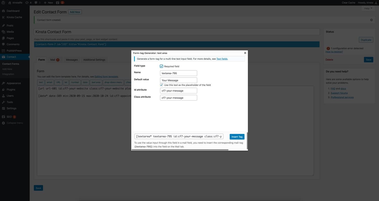Click the Appearance paintbrush icon

(x=4, y=83)
